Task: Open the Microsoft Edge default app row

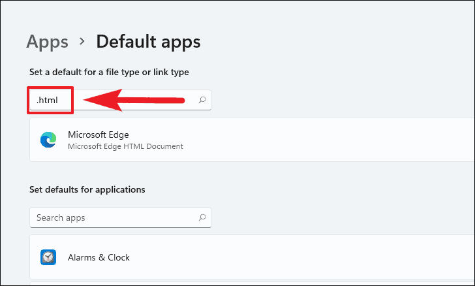Action: click(252, 140)
